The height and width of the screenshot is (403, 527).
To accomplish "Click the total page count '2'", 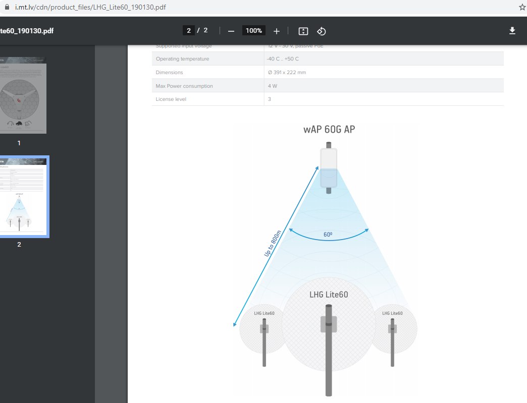I will (205, 31).
